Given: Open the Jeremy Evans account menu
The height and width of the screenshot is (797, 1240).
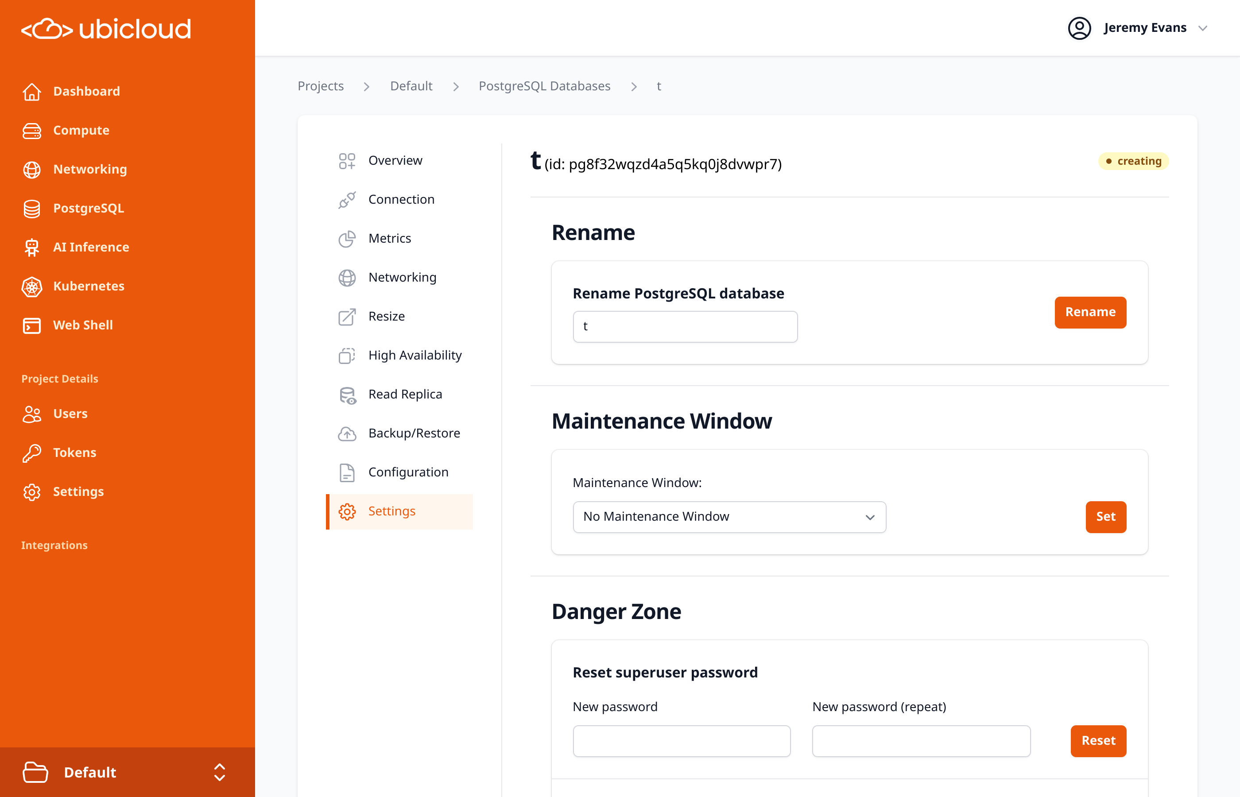Looking at the screenshot, I should click(x=1138, y=28).
